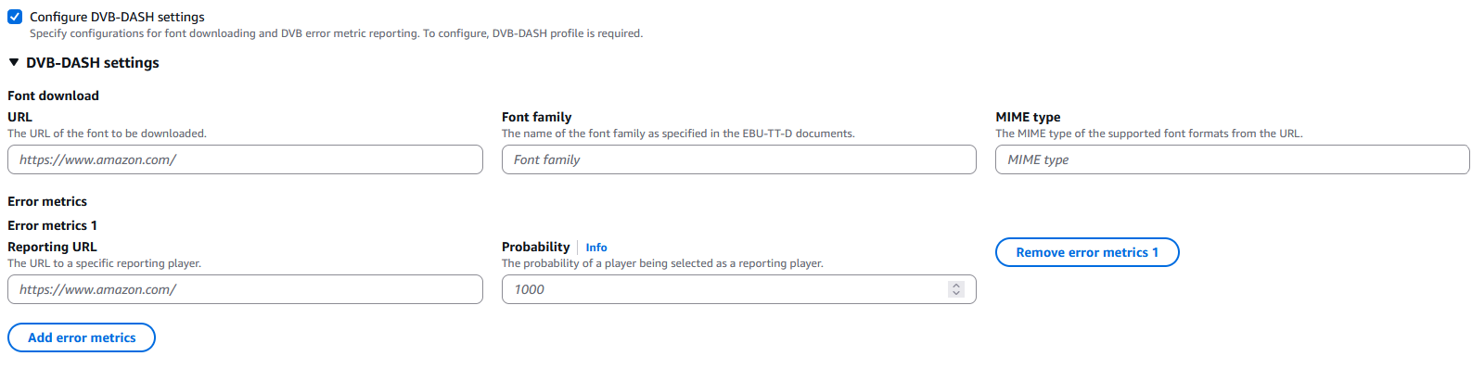Click the MIME type field label
This screenshot has width=1472, height=369.
tap(1028, 117)
